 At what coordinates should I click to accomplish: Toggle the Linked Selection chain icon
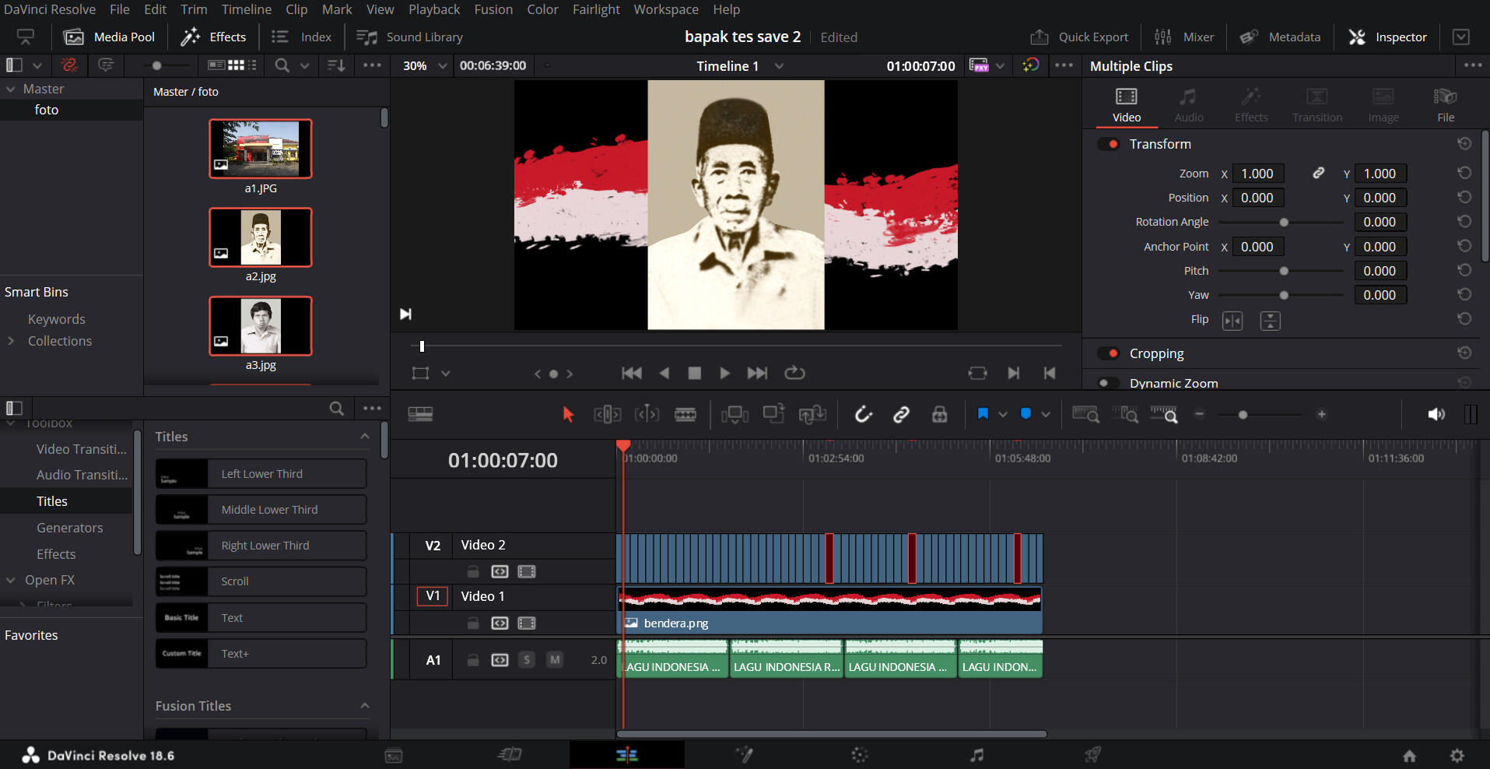901,415
